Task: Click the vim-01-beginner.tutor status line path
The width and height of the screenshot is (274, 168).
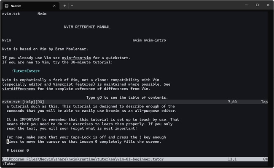Action: [83, 159]
